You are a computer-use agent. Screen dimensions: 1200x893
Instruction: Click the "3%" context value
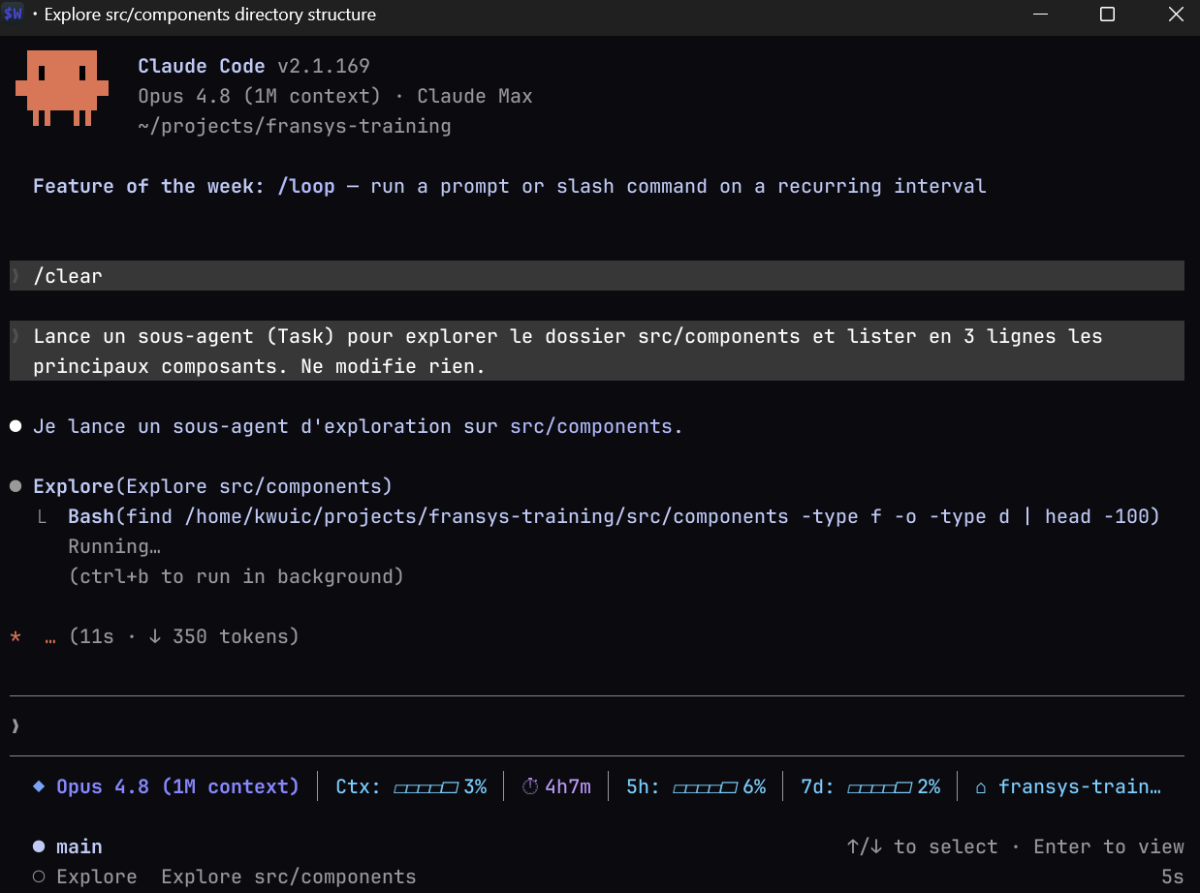475,786
